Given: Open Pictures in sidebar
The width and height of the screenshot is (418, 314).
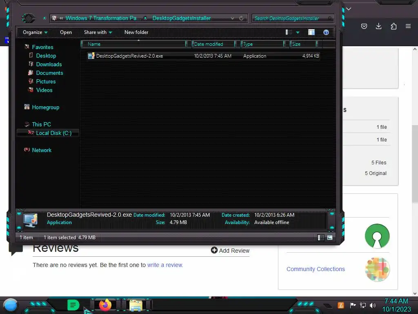Looking at the screenshot, I should tap(46, 81).
